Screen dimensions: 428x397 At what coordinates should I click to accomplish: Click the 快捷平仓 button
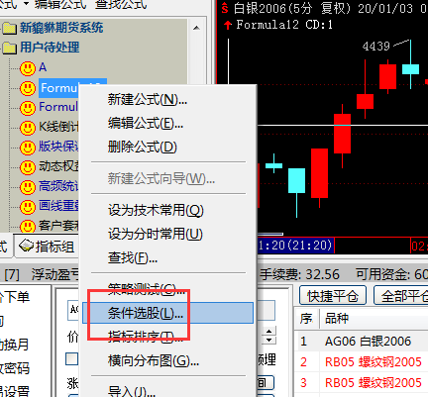(333, 295)
